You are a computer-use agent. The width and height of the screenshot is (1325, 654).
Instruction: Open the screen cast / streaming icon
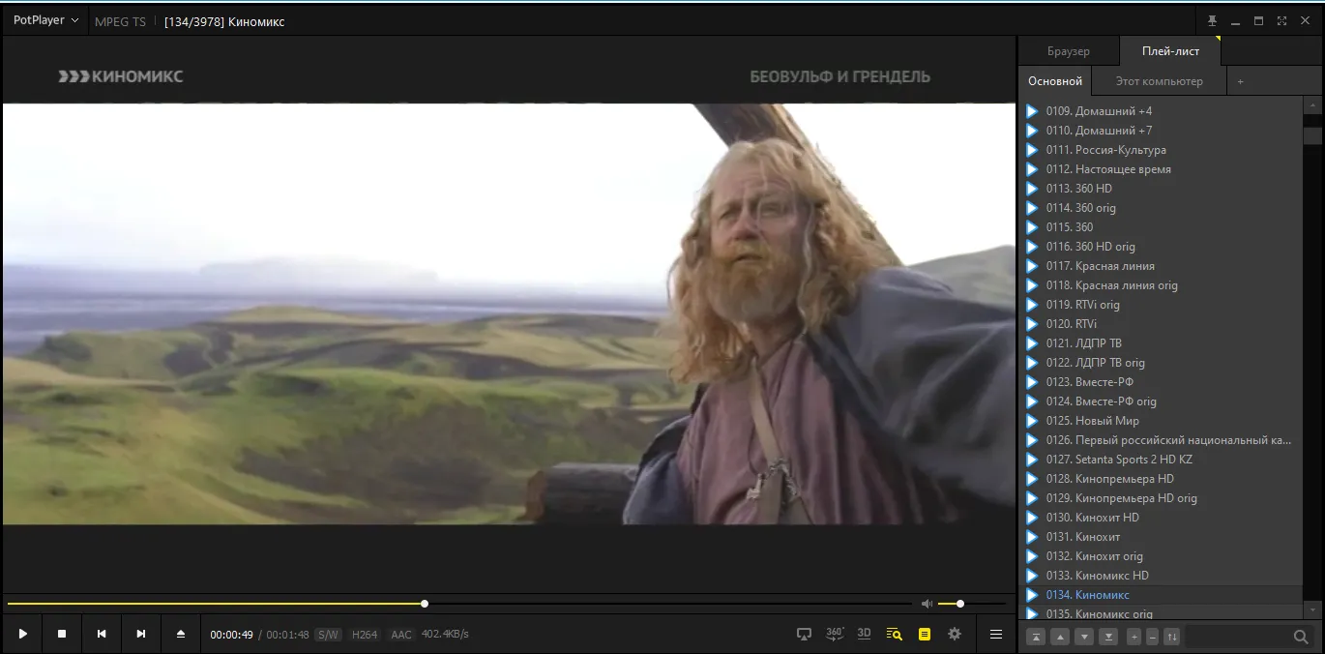(804, 634)
